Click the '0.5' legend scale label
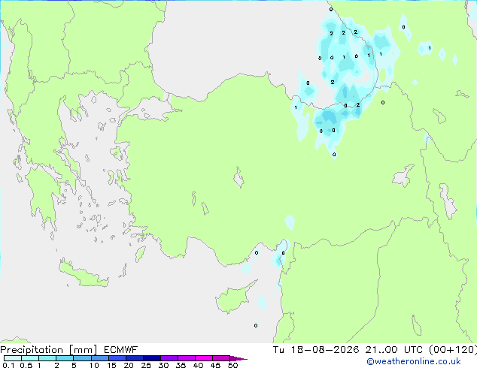 click(26, 365)
